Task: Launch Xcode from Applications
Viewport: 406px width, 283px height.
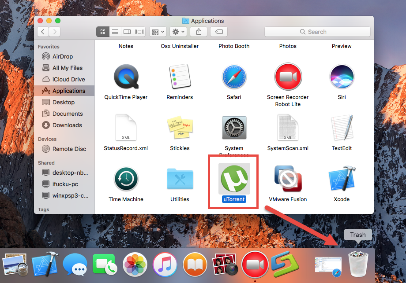Action: tap(342, 179)
